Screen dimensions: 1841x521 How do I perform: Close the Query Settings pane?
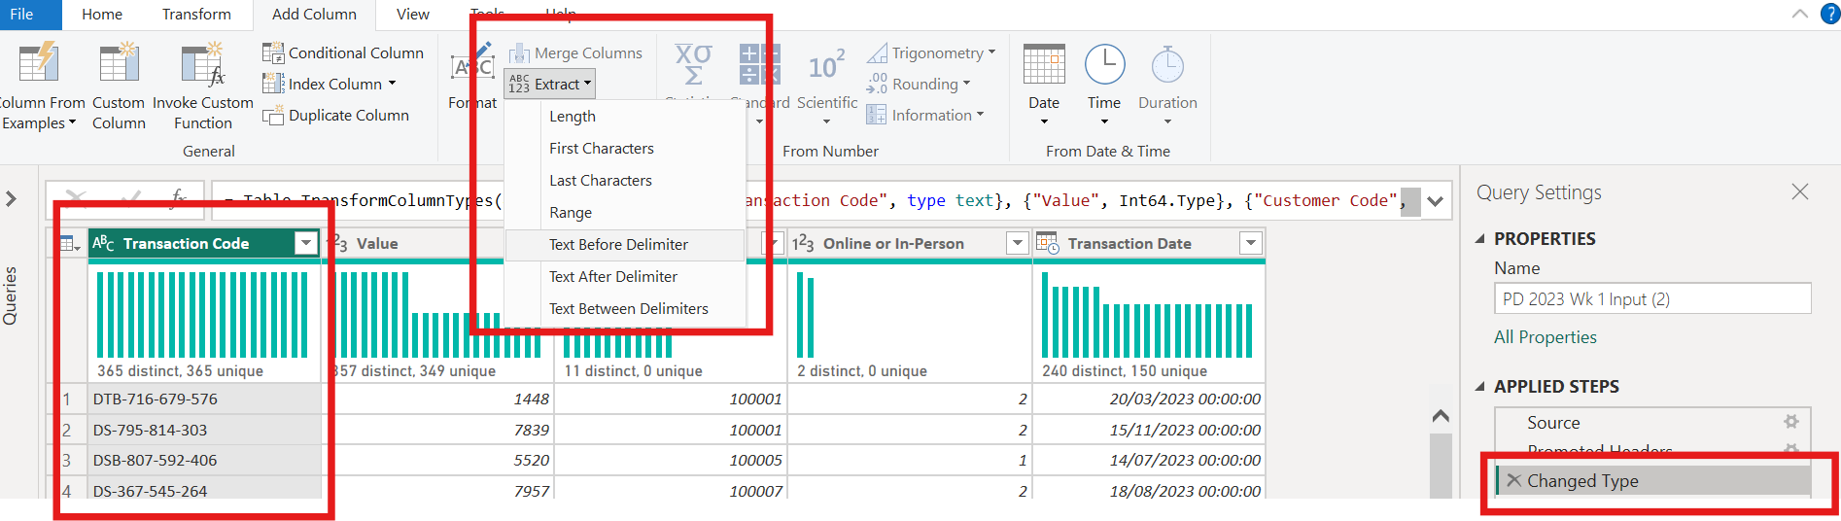1800,191
